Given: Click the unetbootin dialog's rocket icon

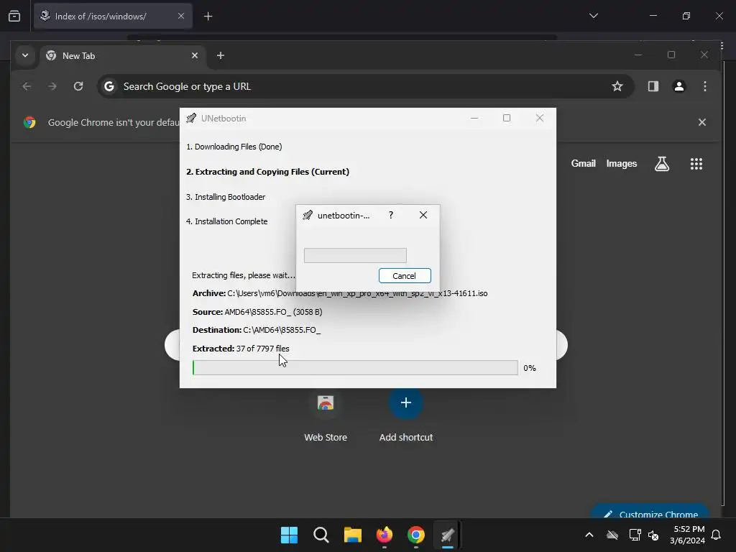Looking at the screenshot, I should click(308, 215).
